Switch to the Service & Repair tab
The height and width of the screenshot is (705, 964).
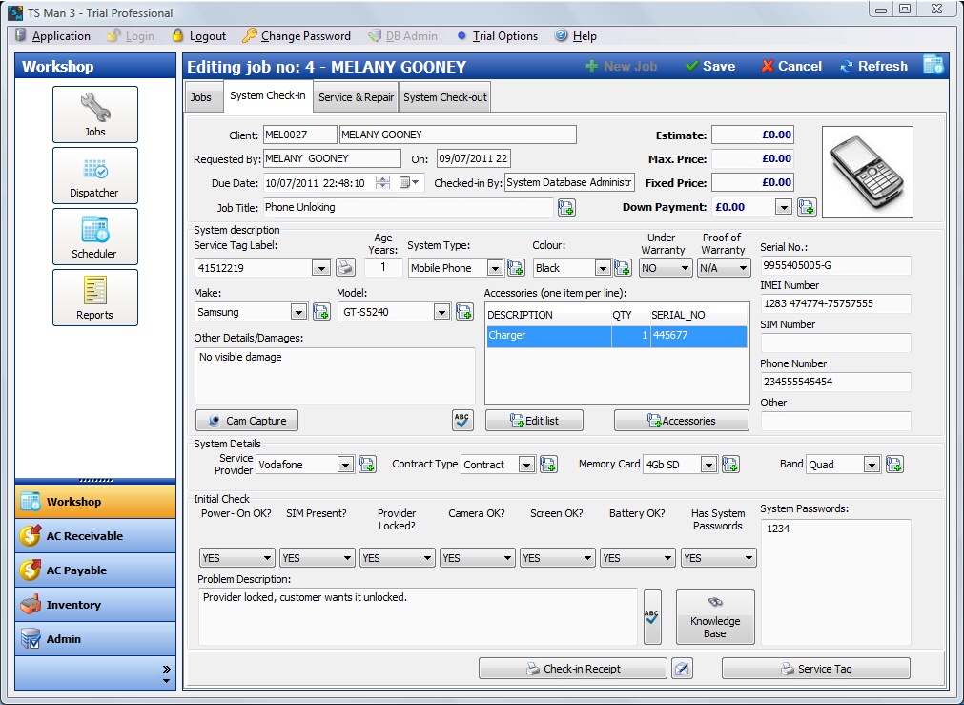coord(356,97)
